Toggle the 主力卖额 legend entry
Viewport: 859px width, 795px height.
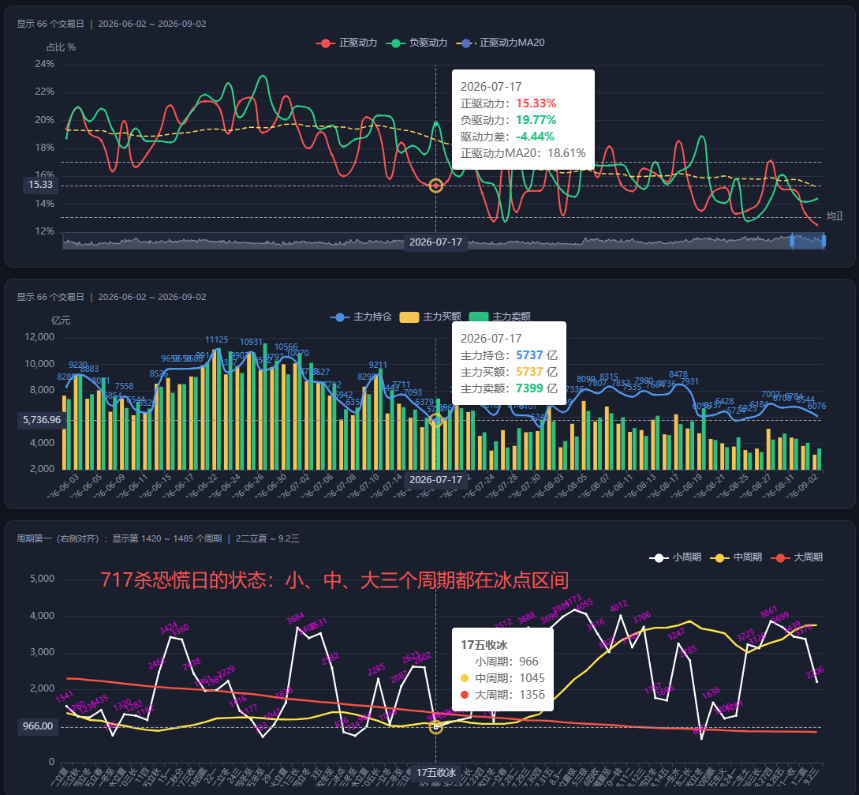click(x=500, y=317)
